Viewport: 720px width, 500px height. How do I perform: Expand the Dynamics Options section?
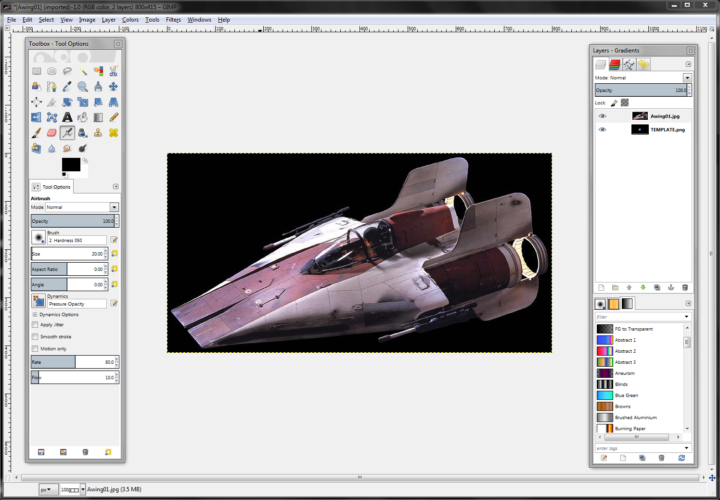pyautogui.click(x=35, y=315)
